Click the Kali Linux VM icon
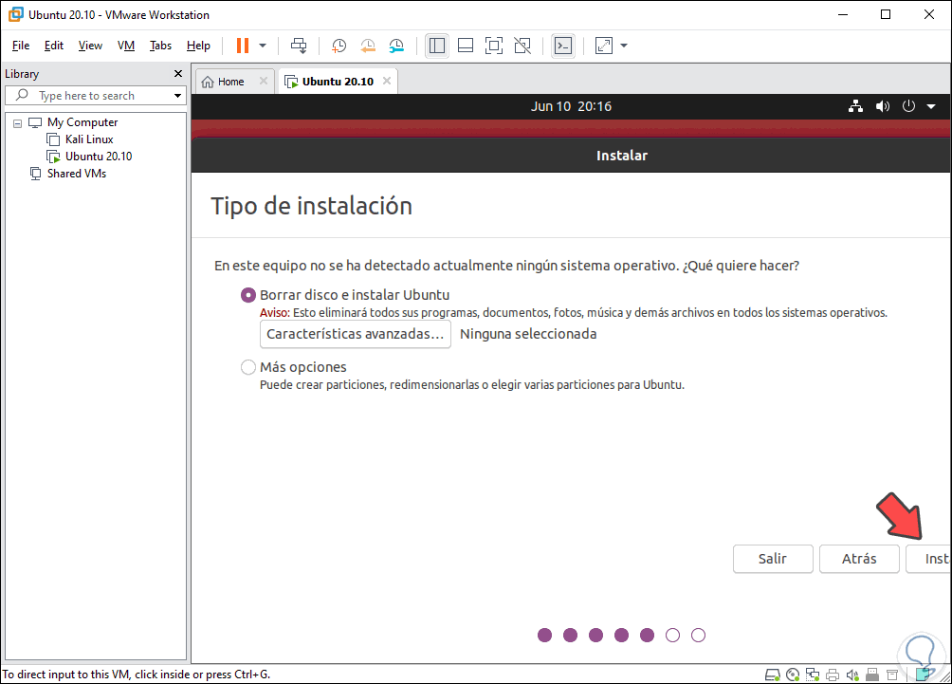Screen dimensions: 952x684 coord(53,139)
